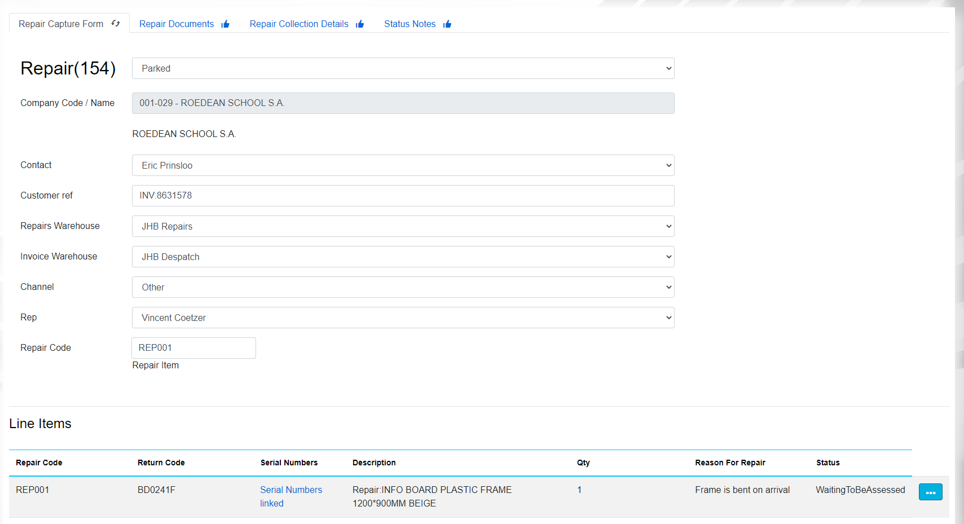Screen dimensions: 964x524
Task: Click the Repair(154) heading
Action: pos(68,68)
